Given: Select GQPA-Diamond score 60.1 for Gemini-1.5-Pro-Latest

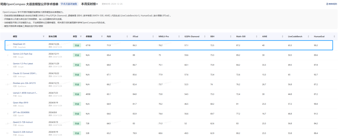Looking at the screenshot, I should (187, 65).
